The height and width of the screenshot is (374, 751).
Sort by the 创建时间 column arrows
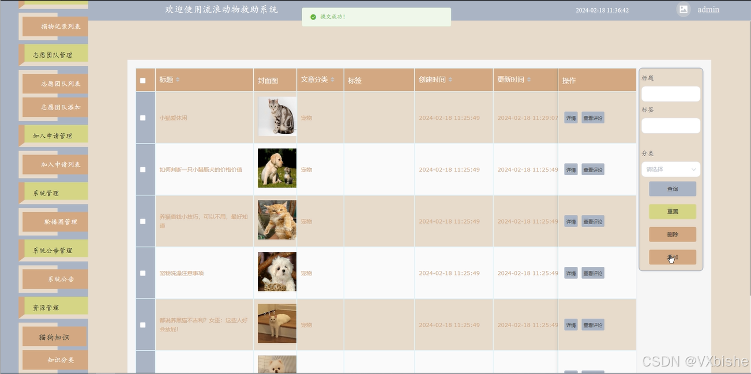click(x=450, y=80)
